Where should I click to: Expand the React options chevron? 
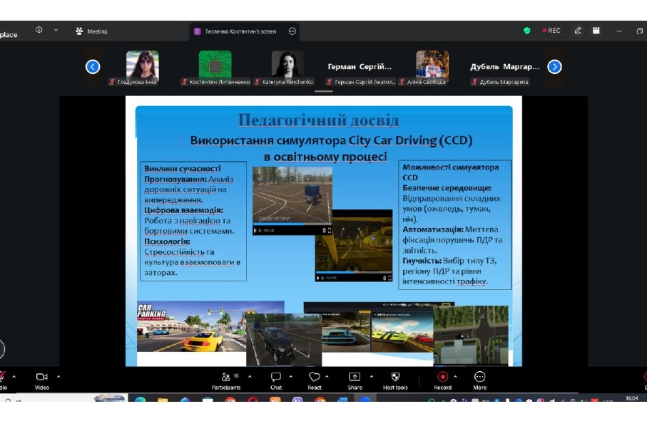pyautogui.click(x=327, y=377)
